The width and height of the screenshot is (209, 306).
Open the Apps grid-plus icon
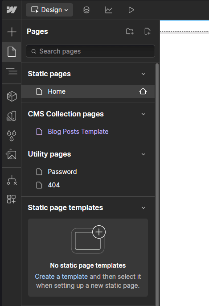click(11, 199)
